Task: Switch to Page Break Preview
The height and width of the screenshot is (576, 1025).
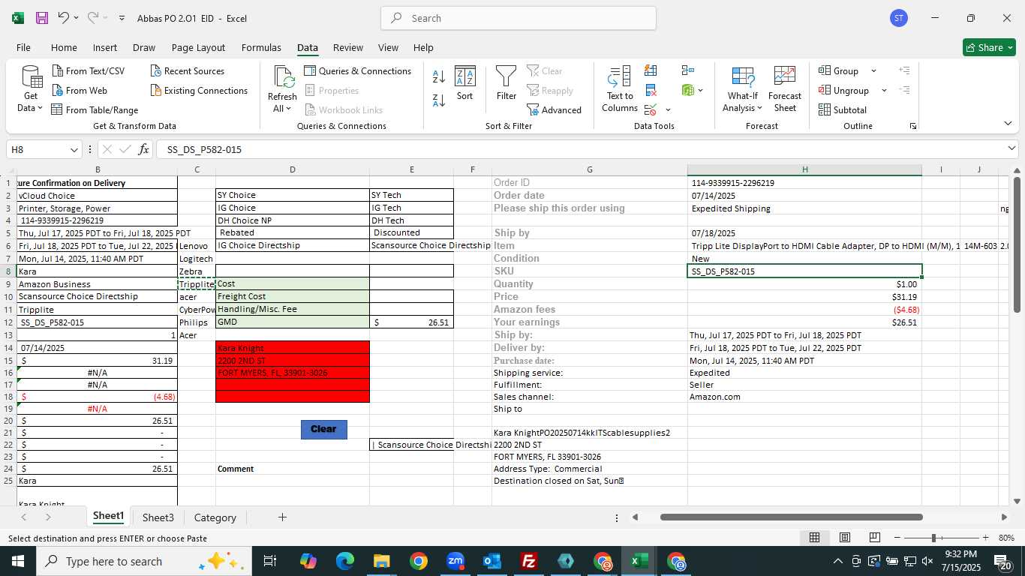Action: [x=874, y=538]
